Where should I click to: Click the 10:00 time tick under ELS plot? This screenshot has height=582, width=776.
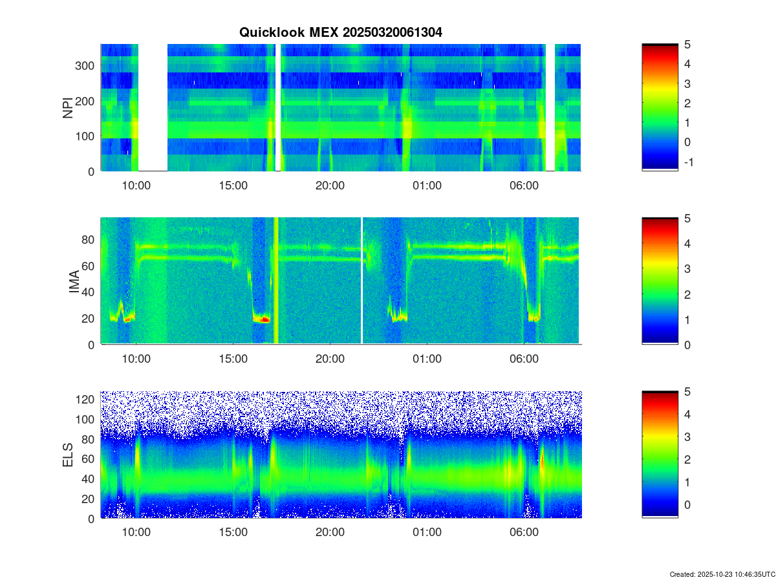click(136, 533)
